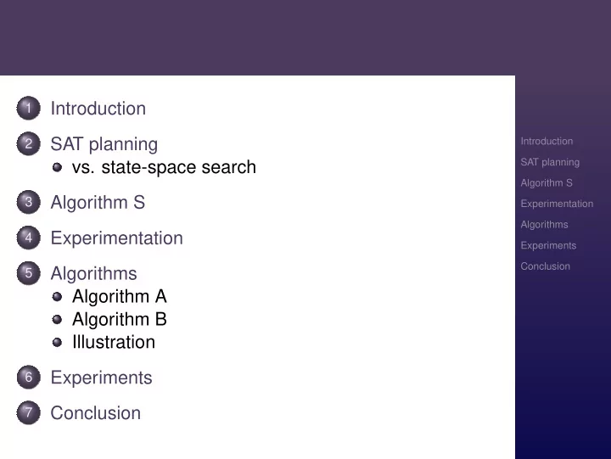Jump to Conclusion via sidebar
This screenshot has height=459, width=611.
point(545,266)
